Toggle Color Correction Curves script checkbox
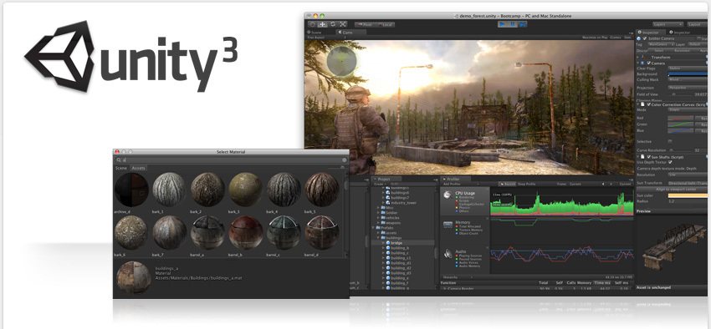 pyautogui.click(x=649, y=104)
